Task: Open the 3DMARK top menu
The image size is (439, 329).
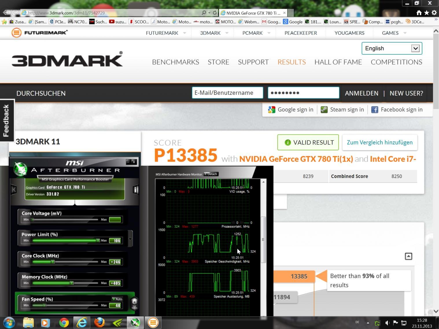Action: click(210, 33)
